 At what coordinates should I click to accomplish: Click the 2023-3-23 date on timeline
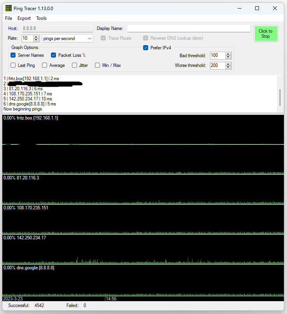pyautogui.click(x=13, y=299)
